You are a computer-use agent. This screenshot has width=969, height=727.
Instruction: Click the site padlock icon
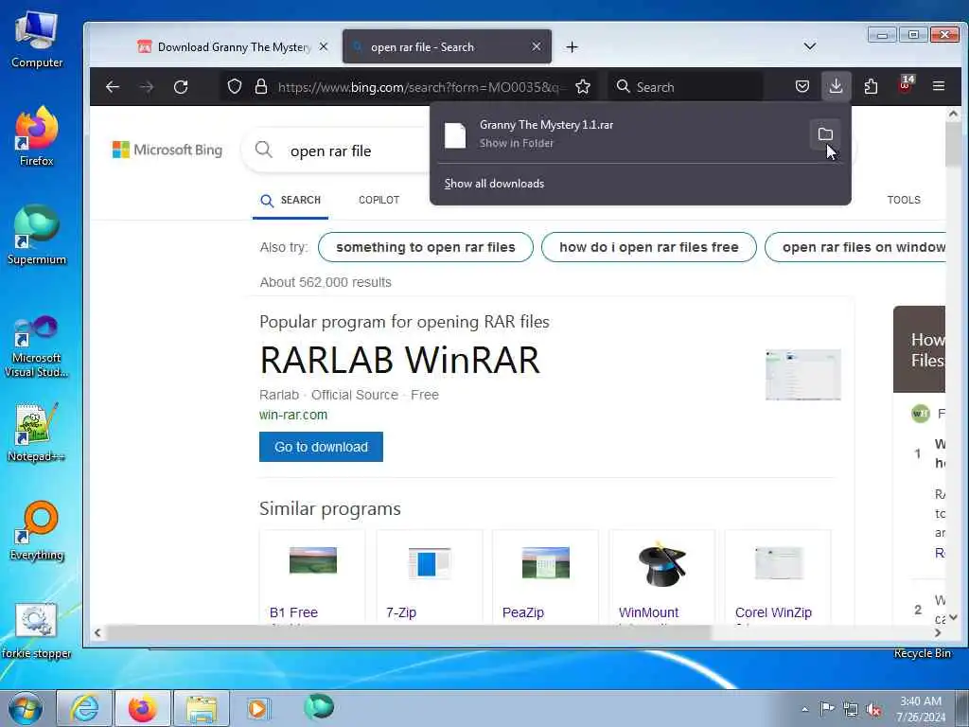261,86
